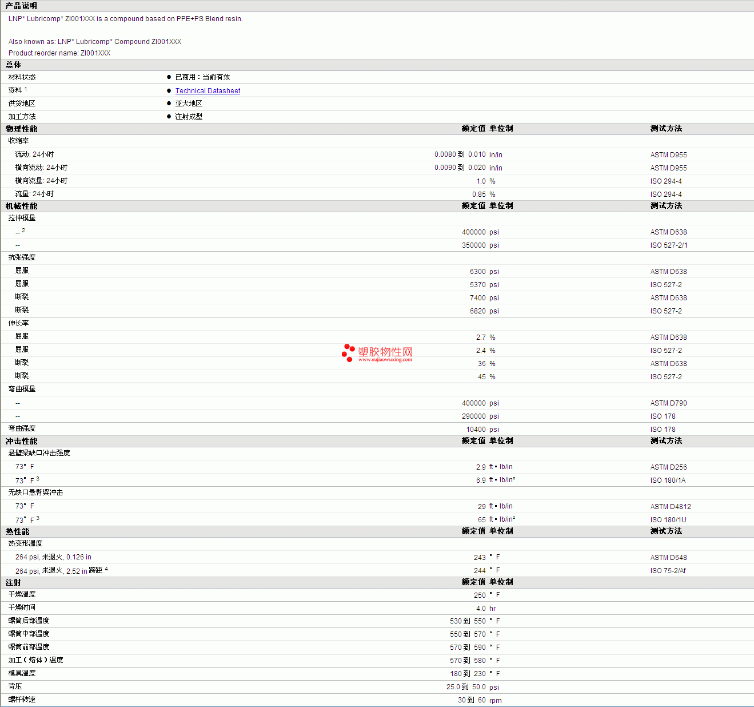Click the '供货地区' row label
This screenshot has width=754, height=707.
tap(22, 104)
